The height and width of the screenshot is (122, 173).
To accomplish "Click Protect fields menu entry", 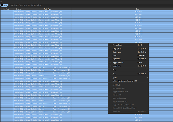I will click(x=128, y=95).
